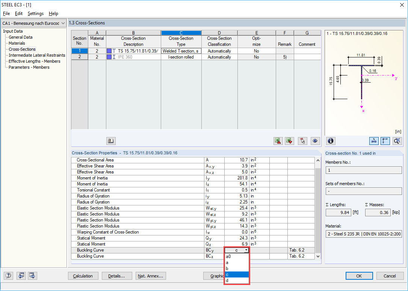
Task: Click the properties table scroll down arrow
Action: click(x=318, y=256)
